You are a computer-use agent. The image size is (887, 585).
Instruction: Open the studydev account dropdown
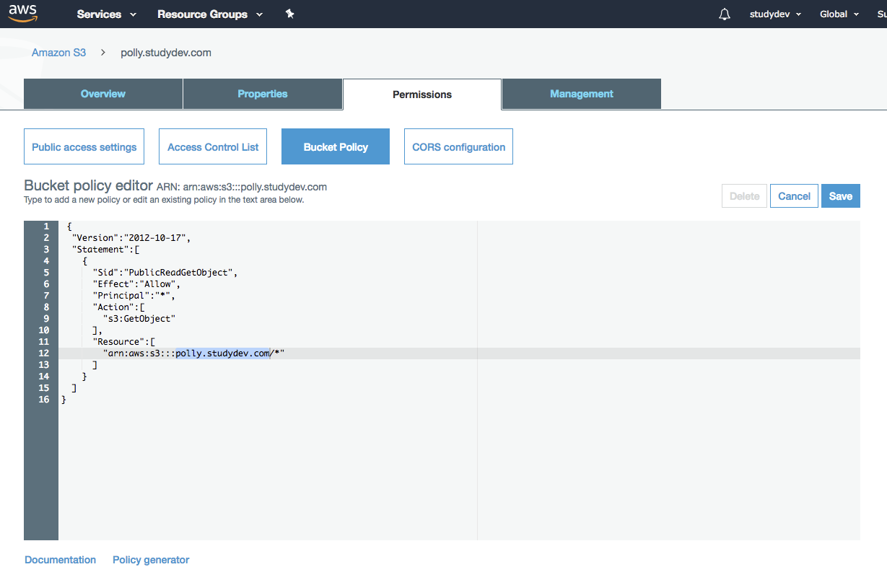tap(776, 14)
